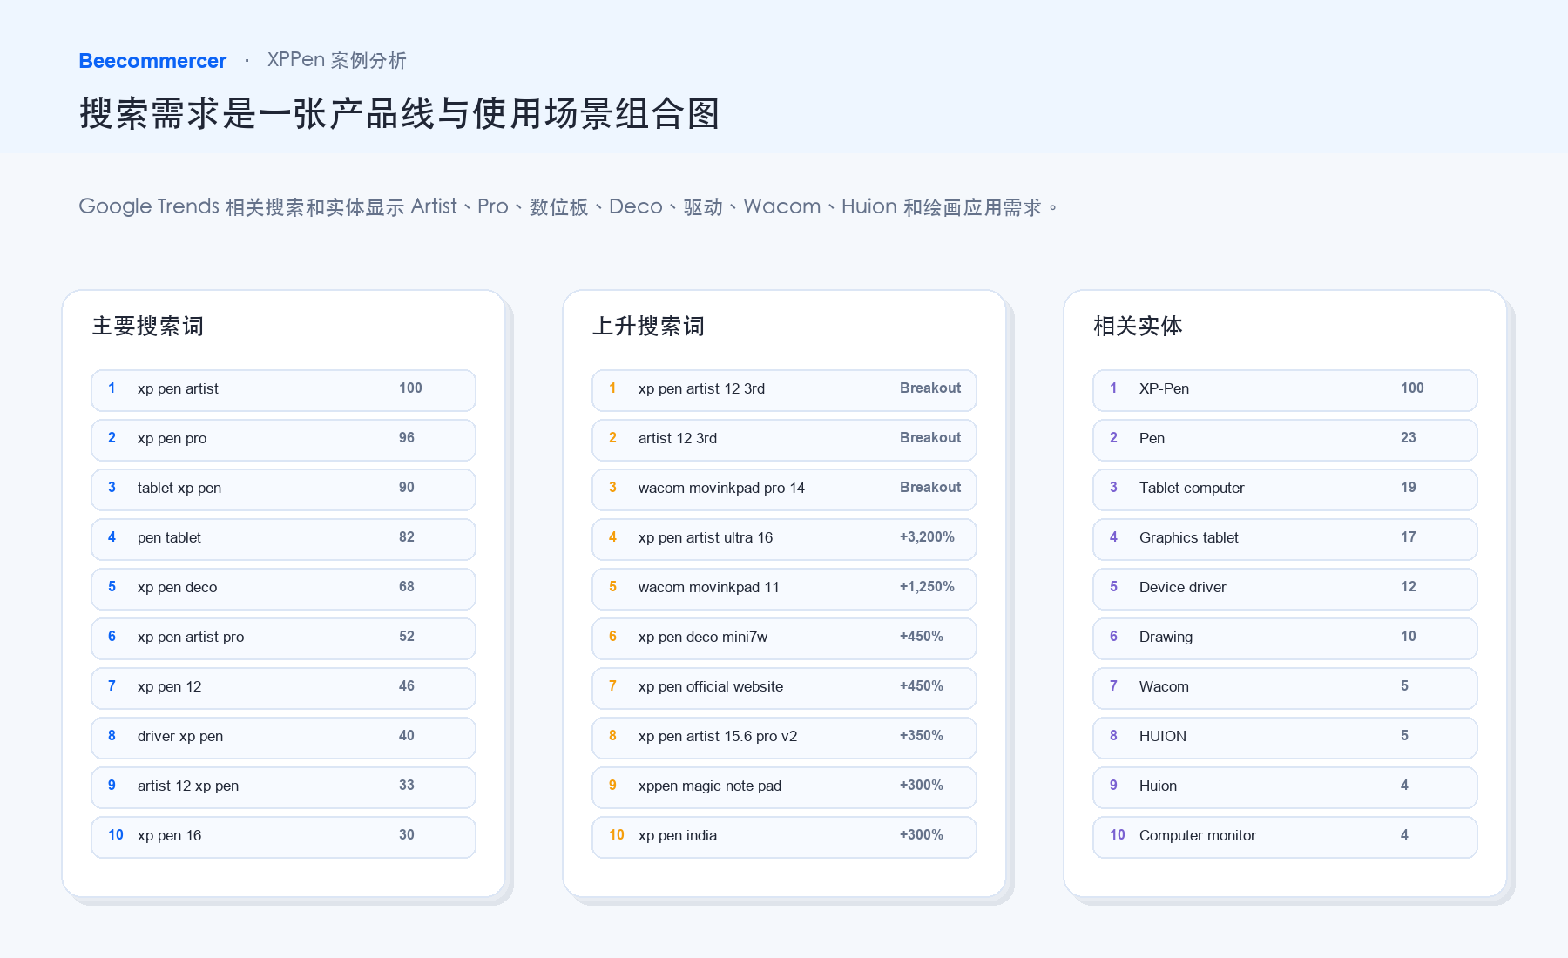1568x958 pixels.
Task: Click the main slide title heading
Action: (400, 114)
